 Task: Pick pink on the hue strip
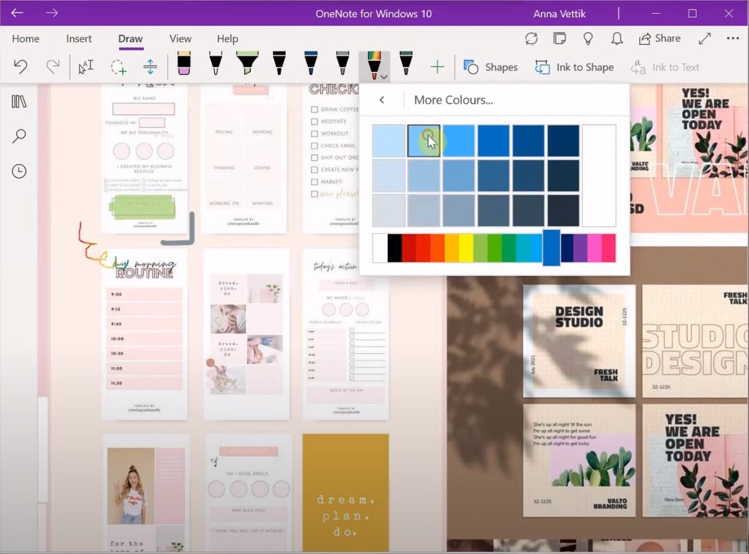tap(595, 248)
